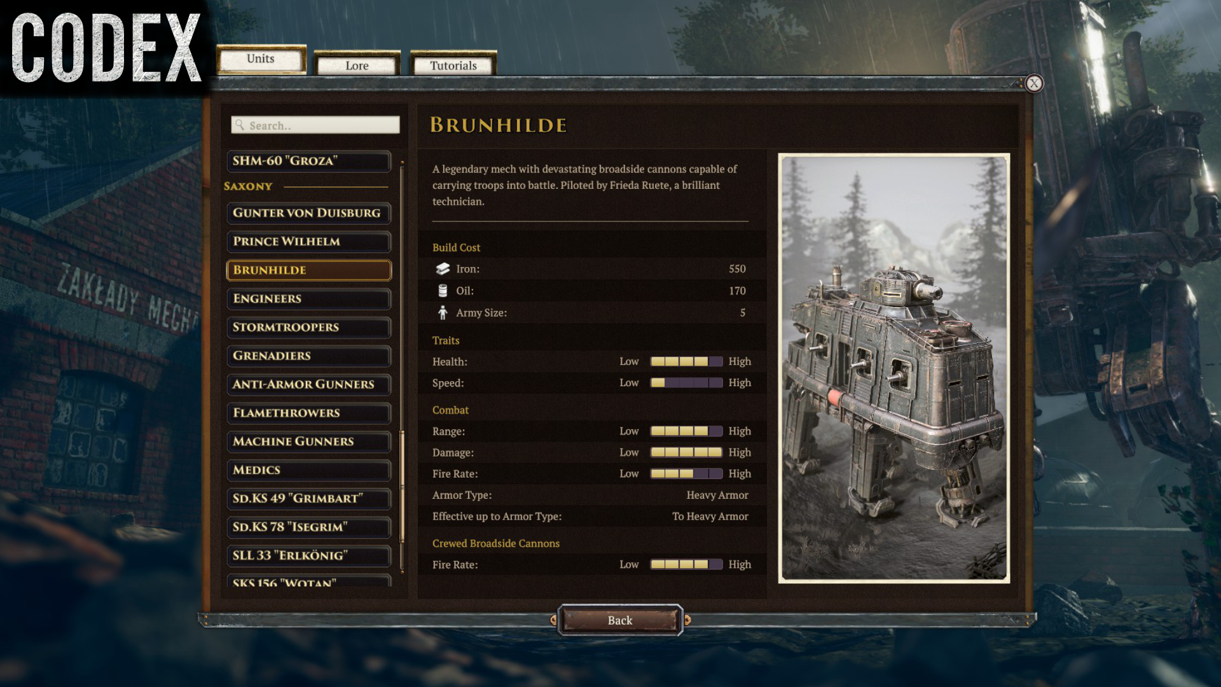Image resolution: width=1221 pixels, height=687 pixels.
Task: Click the Army Size soldier icon
Action: click(443, 312)
